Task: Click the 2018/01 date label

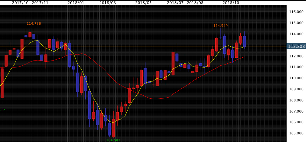Action: (x=76, y=3)
